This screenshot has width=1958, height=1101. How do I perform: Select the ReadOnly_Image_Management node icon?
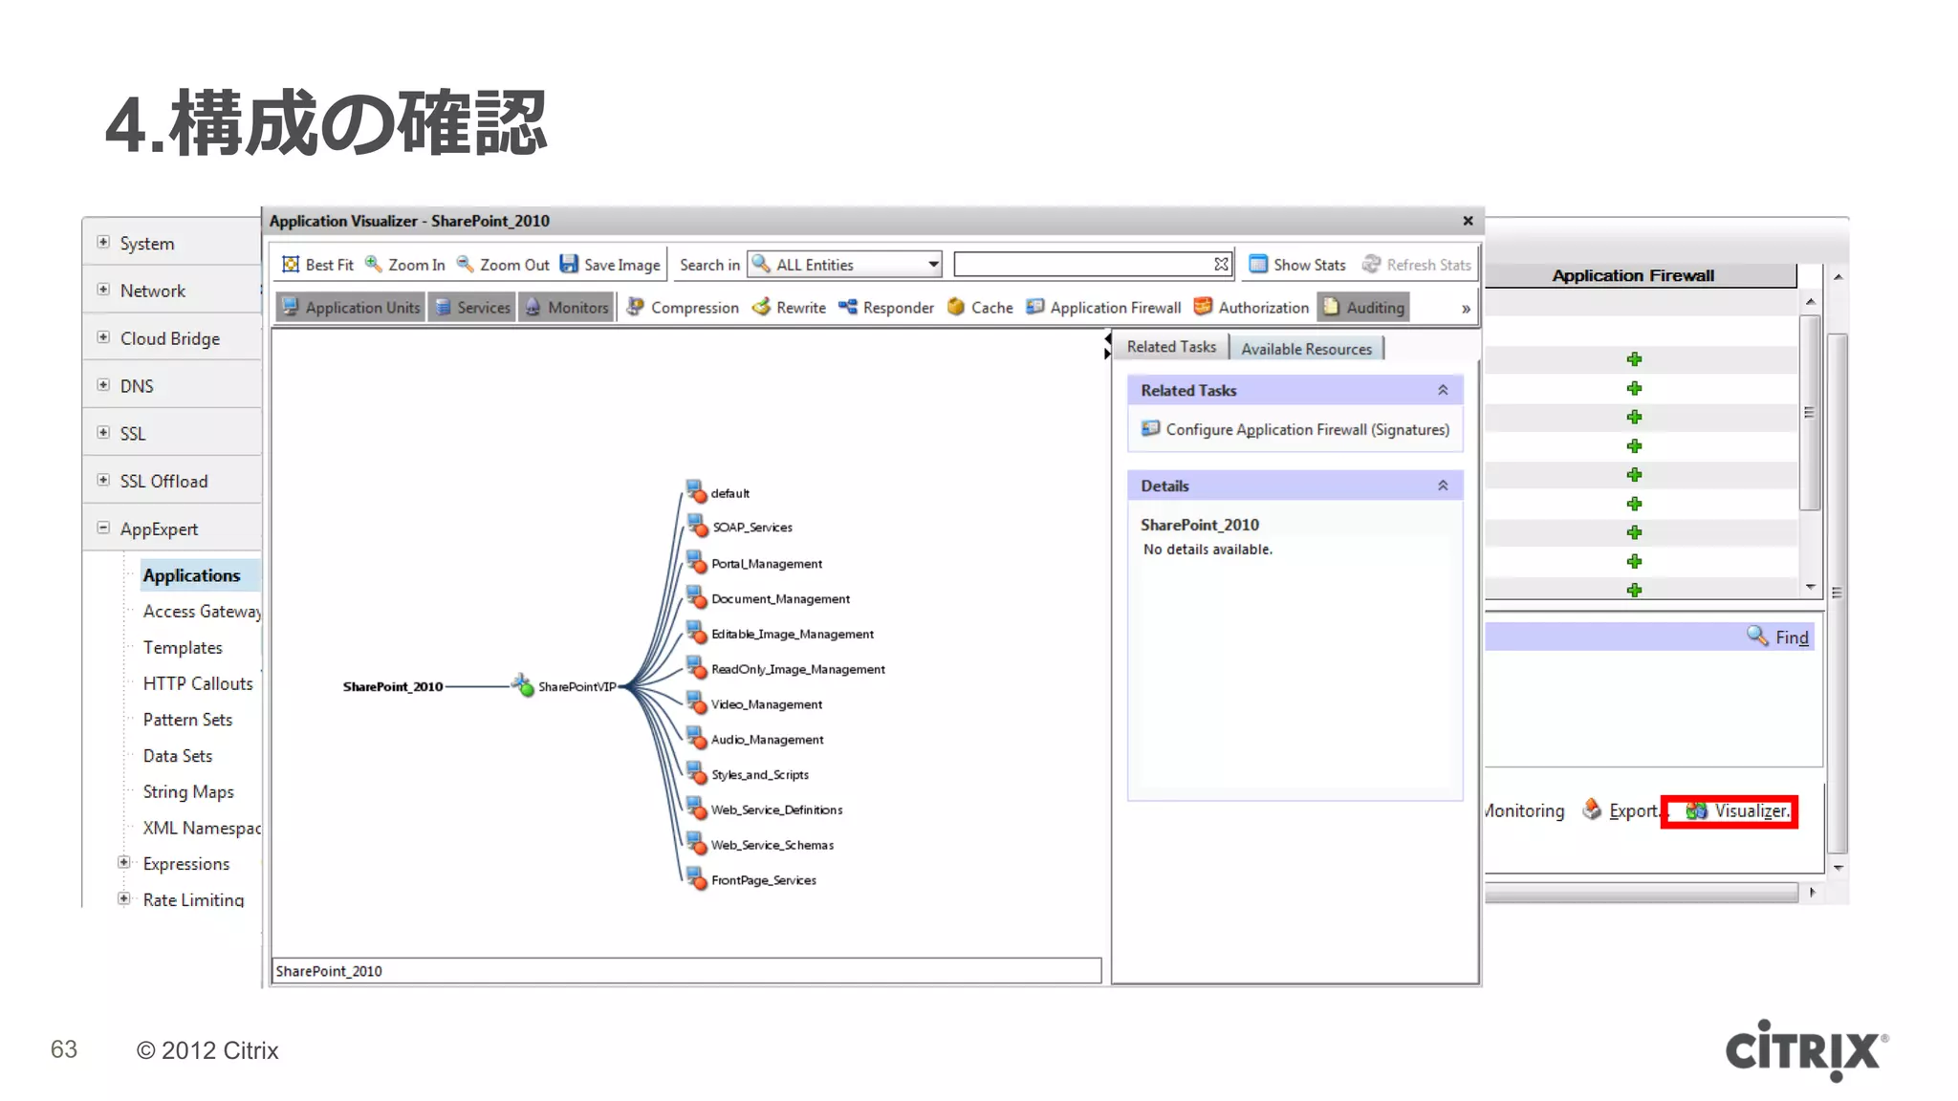point(696,668)
